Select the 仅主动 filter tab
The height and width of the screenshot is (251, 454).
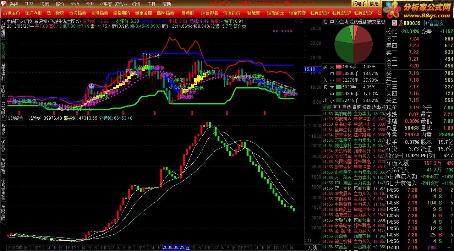click(x=342, y=22)
